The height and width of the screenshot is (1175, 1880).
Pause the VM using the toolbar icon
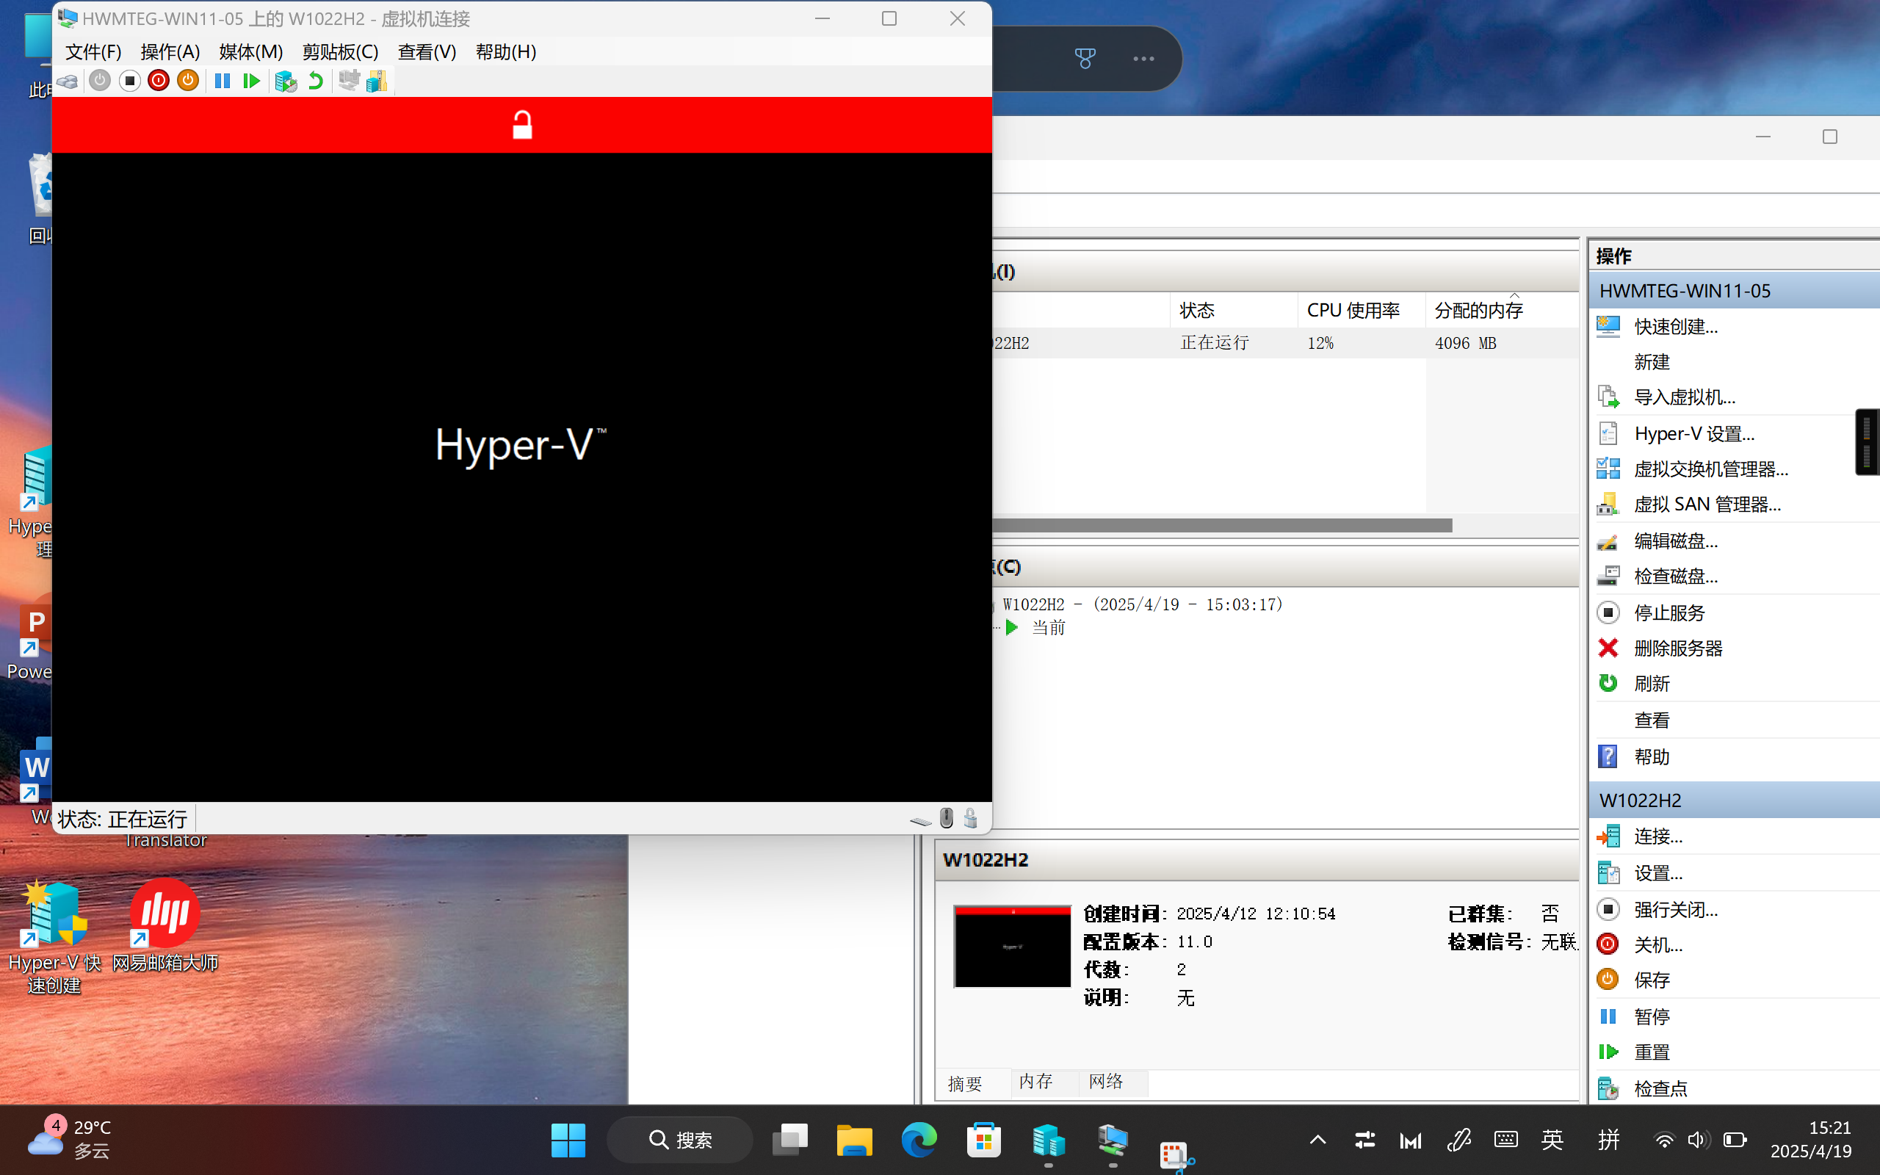tap(223, 81)
